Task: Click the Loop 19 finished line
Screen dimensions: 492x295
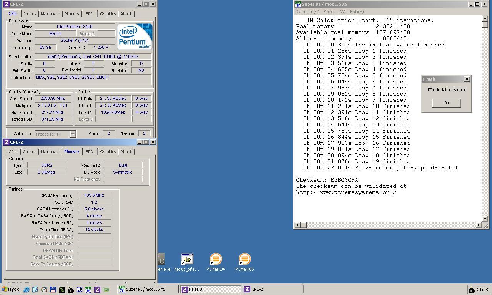Action: point(356,161)
